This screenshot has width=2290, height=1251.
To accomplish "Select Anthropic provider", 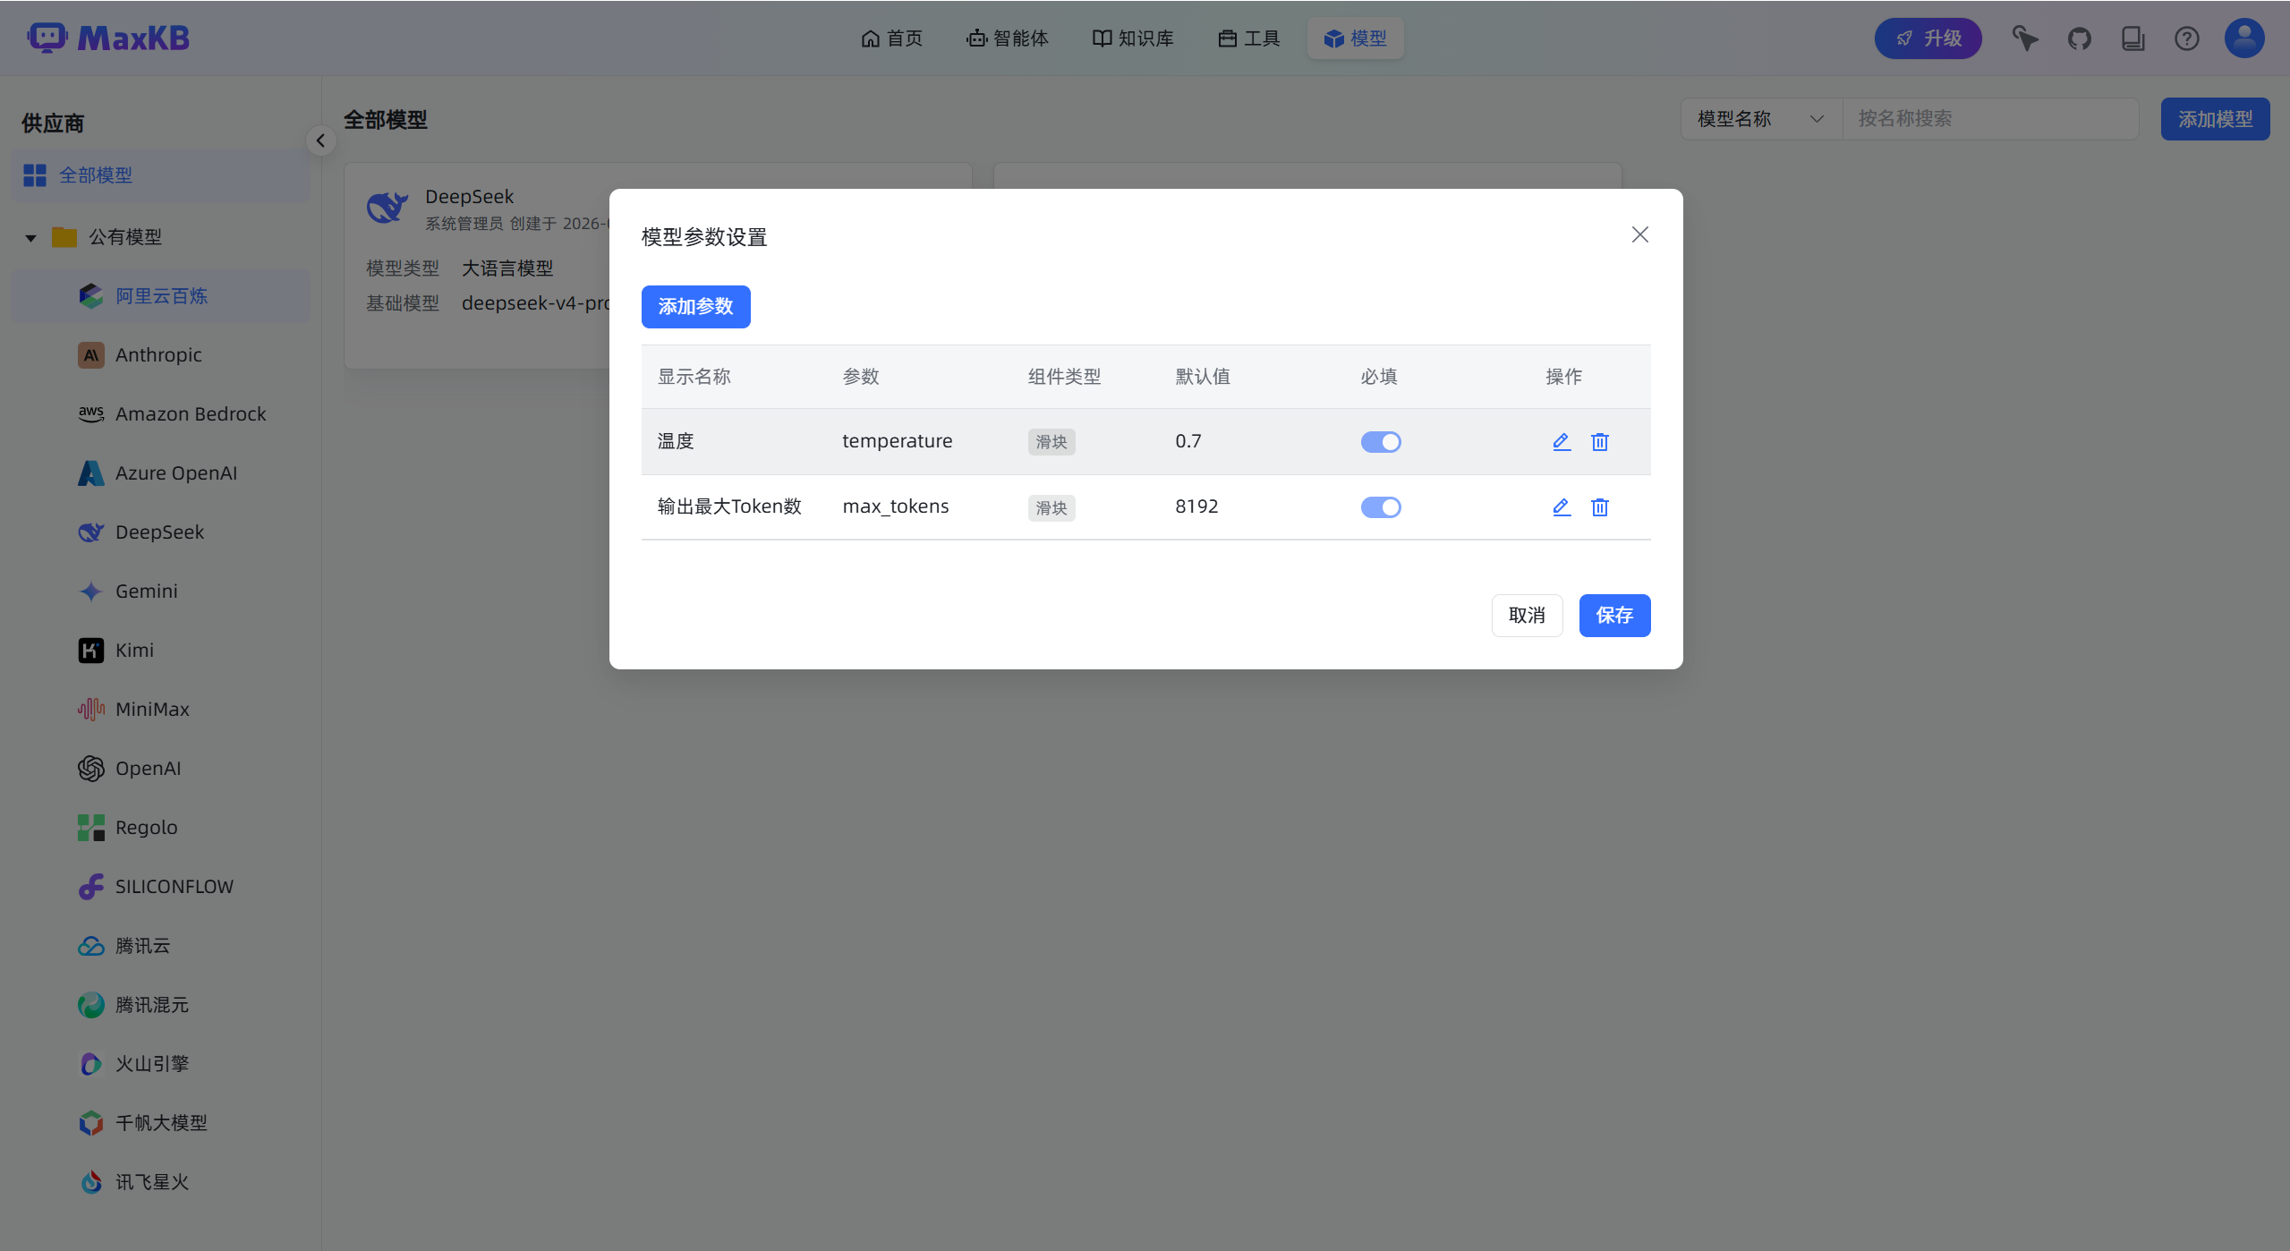I will click(x=161, y=355).
